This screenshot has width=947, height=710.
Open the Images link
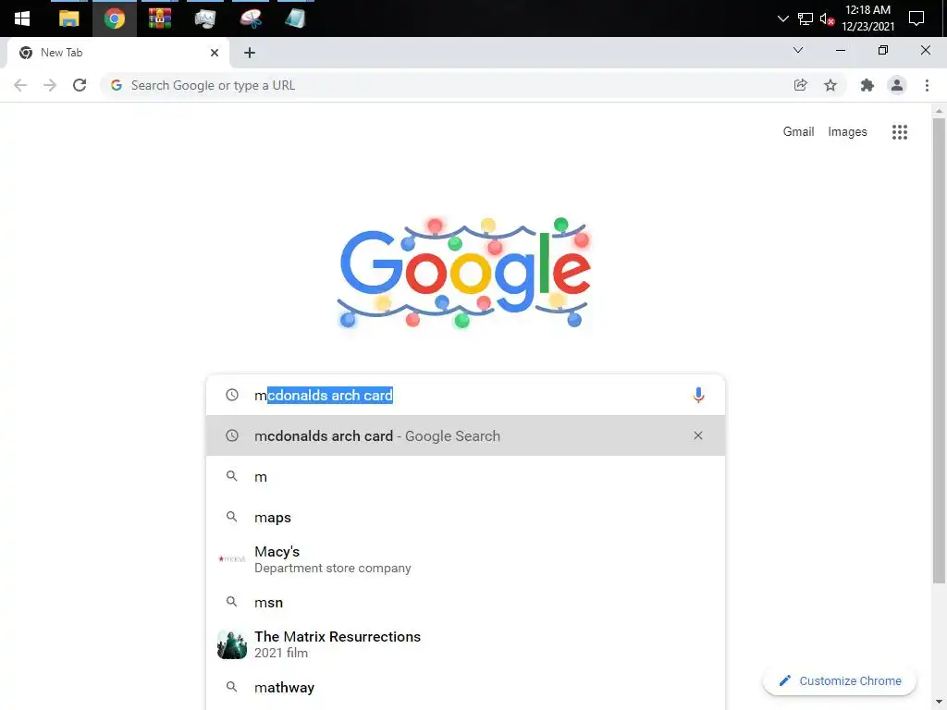pyautogui.click(x=847, y=131)
